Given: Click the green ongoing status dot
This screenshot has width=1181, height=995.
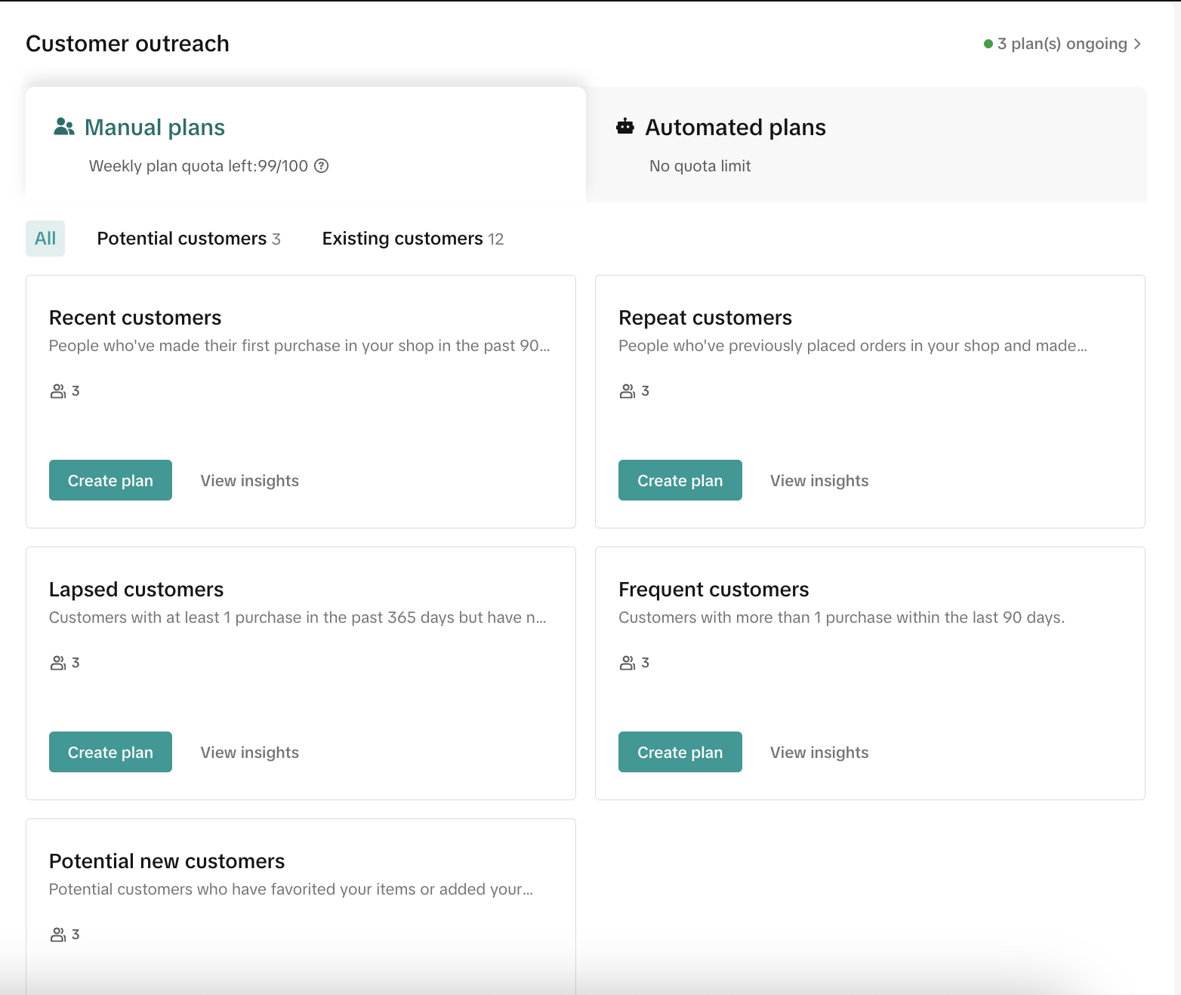Looking at the screenshot, I should [x=988, y=44].
